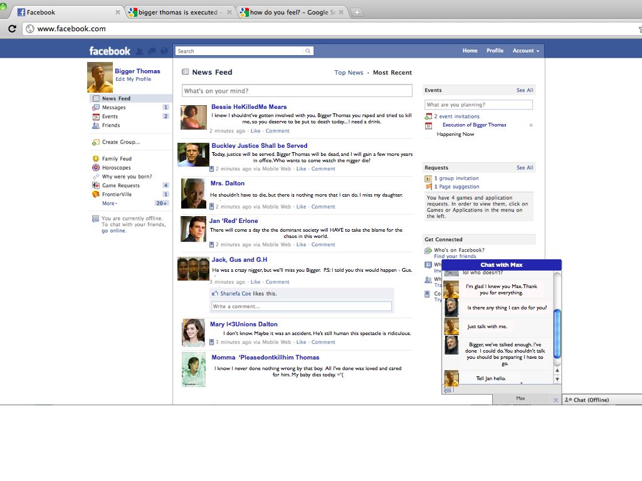
Task: Dismiss the Execution of Bigger Thomas event
Action: pos(531,125)
